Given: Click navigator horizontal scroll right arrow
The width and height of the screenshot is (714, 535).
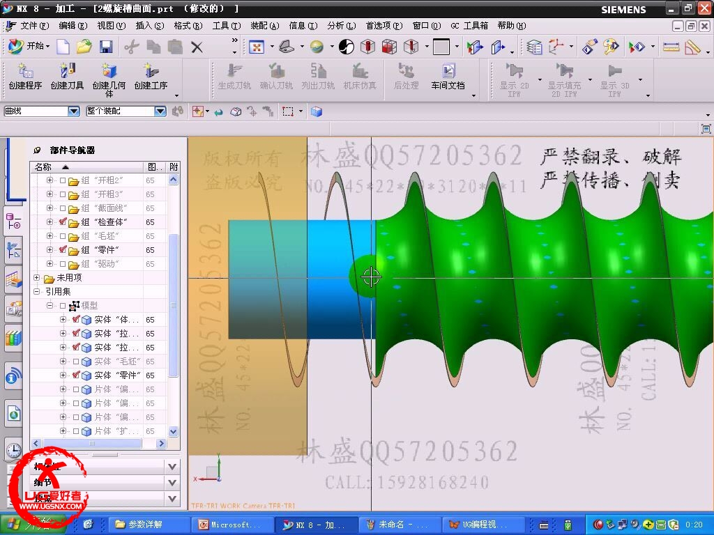Looking at the screenshot, I should 161,443.
